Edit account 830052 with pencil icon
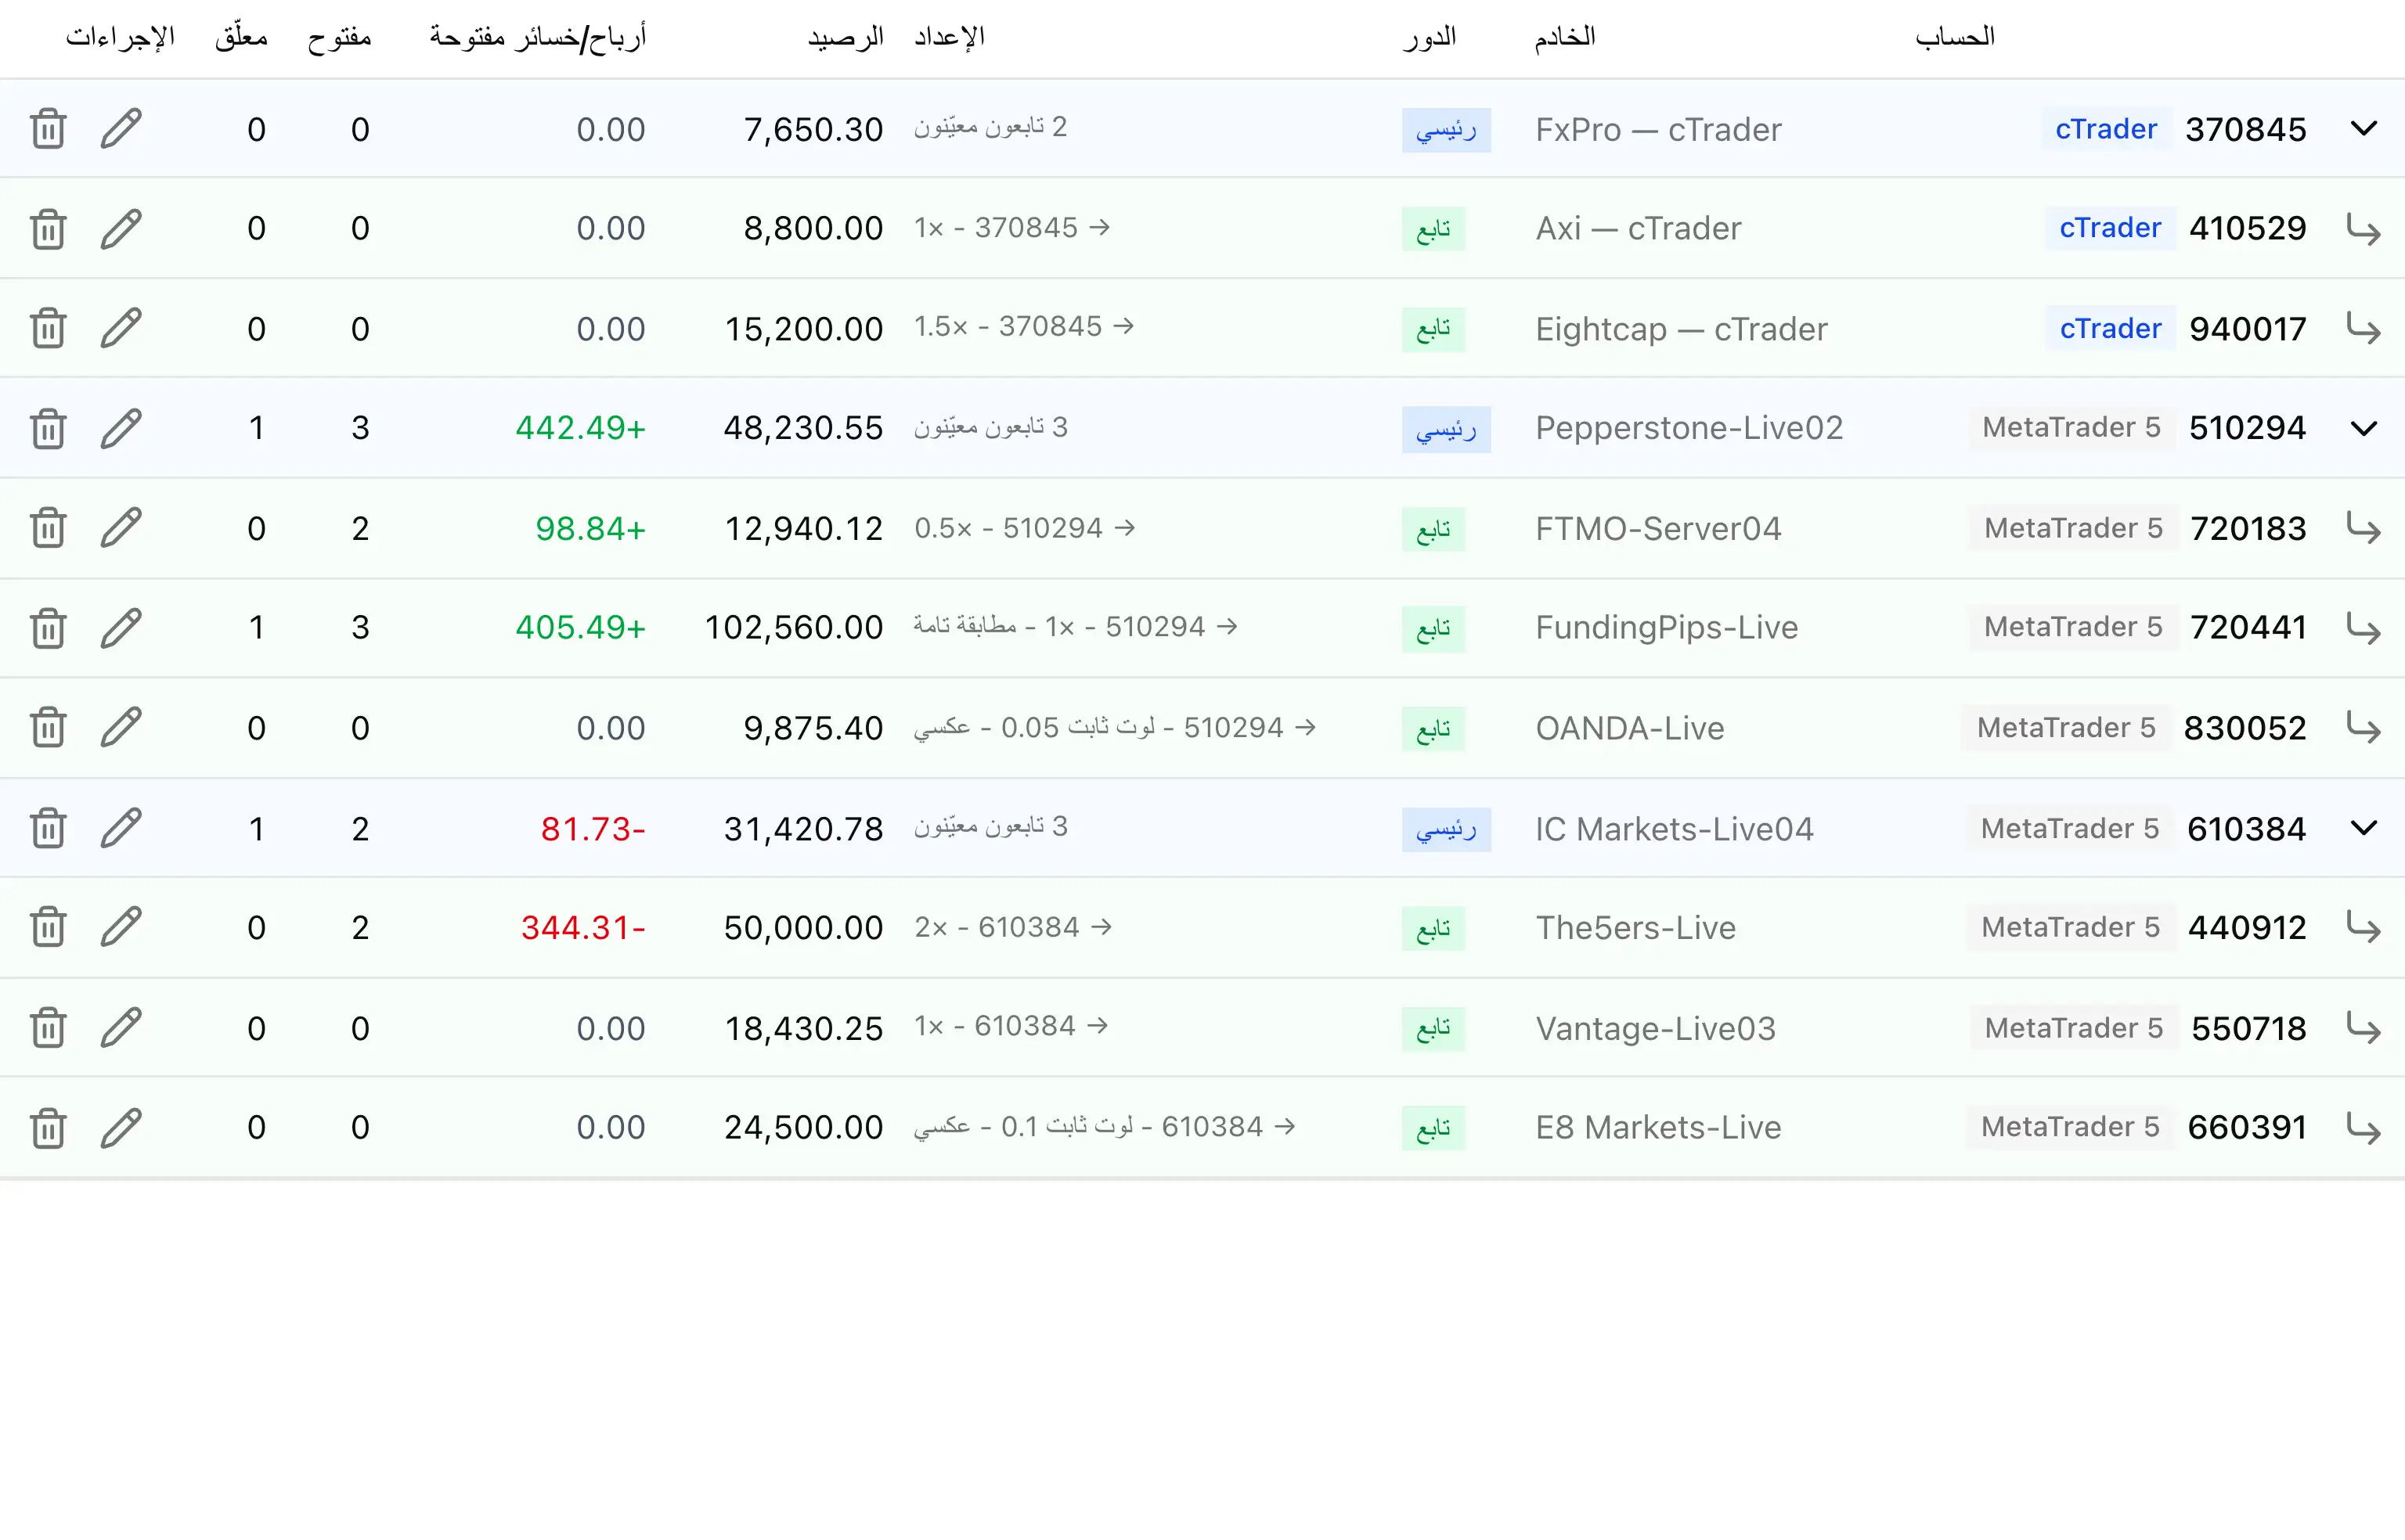Image resolution: width=2405 pixels, height=1540 pixels. point(121,727)
